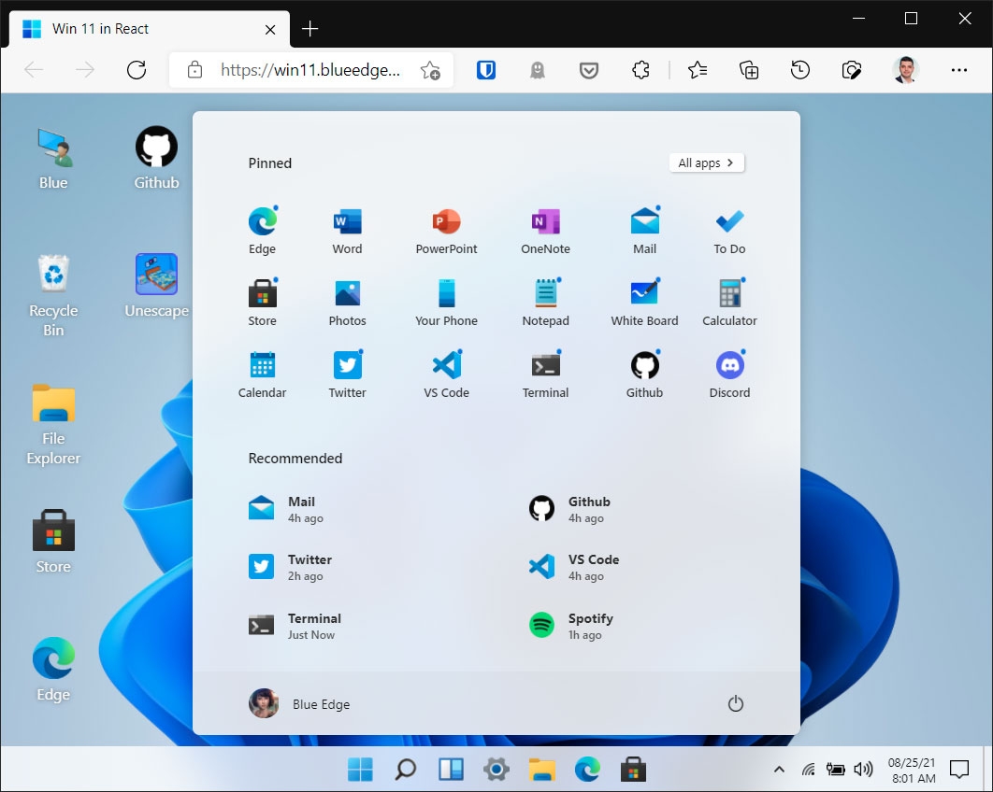
Task: Open the browser's three-dot menu
Action: tap(959, 70)
